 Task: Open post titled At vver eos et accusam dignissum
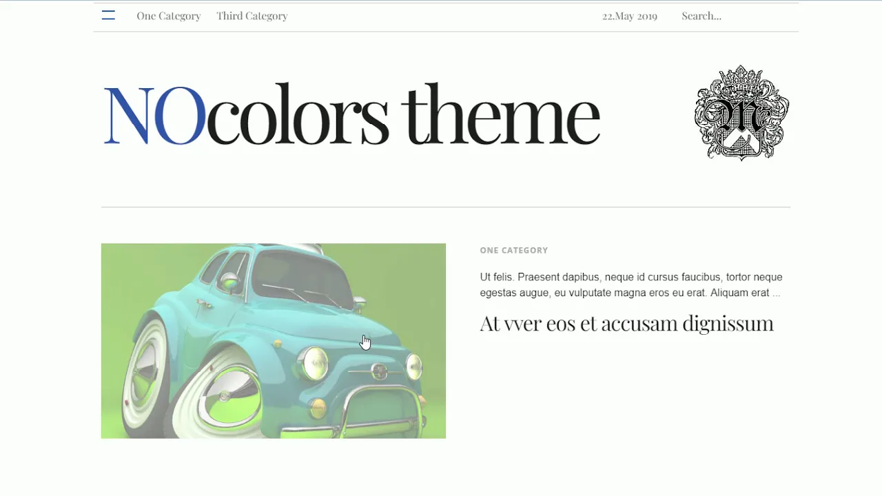(x=627, y=323)
